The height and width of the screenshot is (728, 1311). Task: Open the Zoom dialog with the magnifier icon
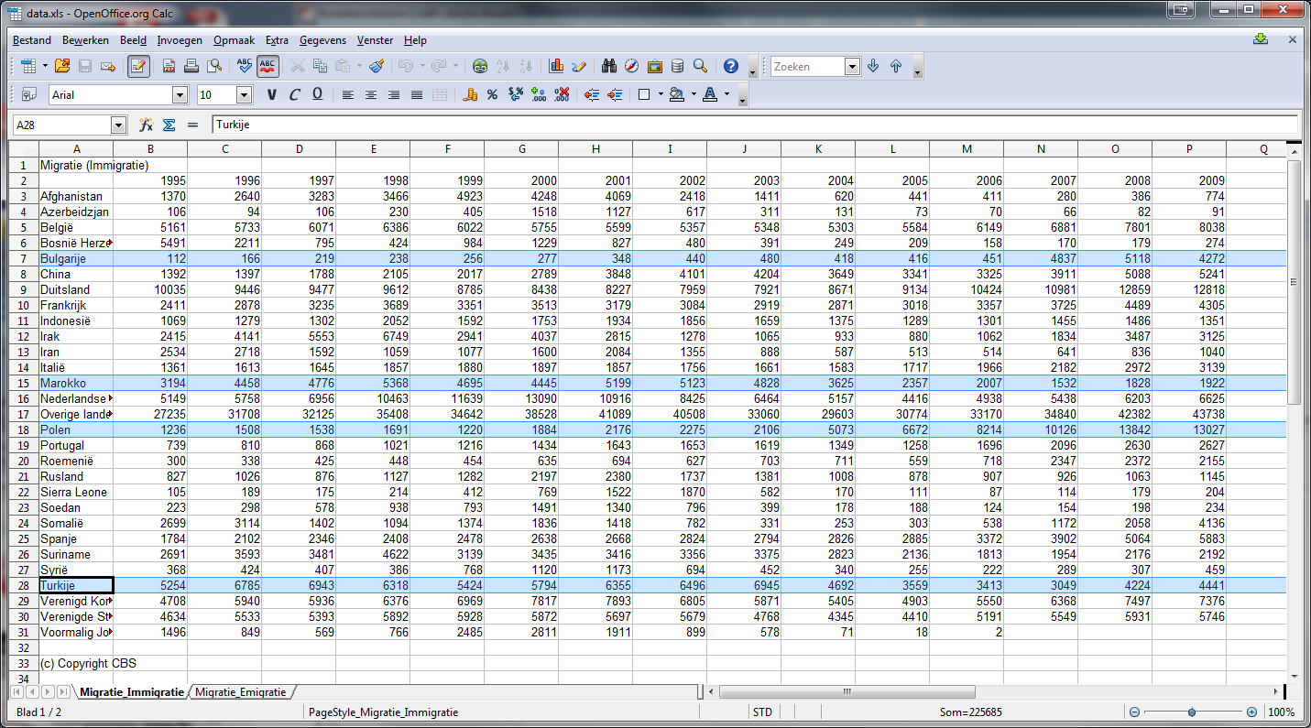pyautogui.click(x=700, y=66)
